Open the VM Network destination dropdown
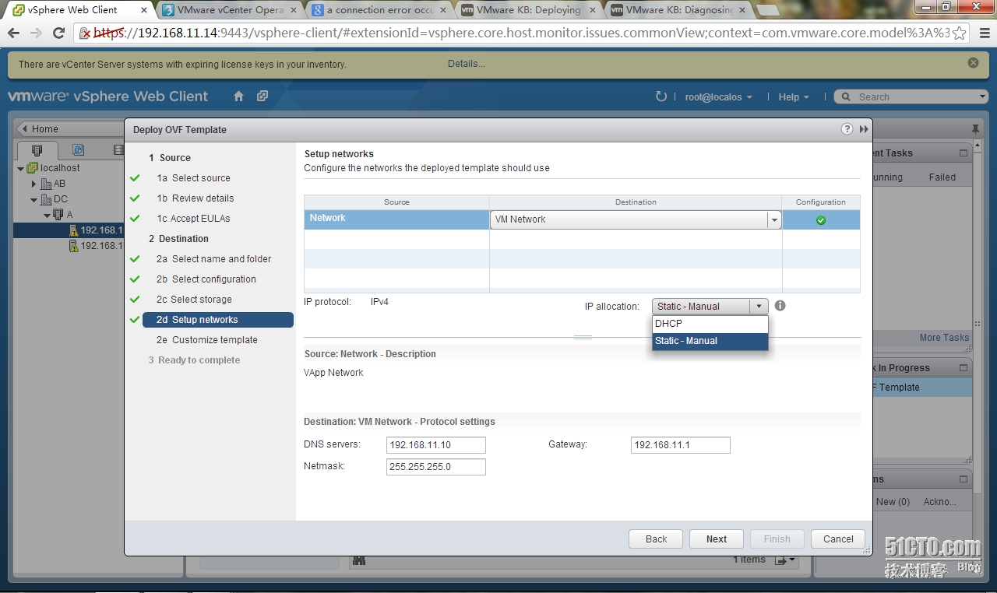 click(774, 220)
